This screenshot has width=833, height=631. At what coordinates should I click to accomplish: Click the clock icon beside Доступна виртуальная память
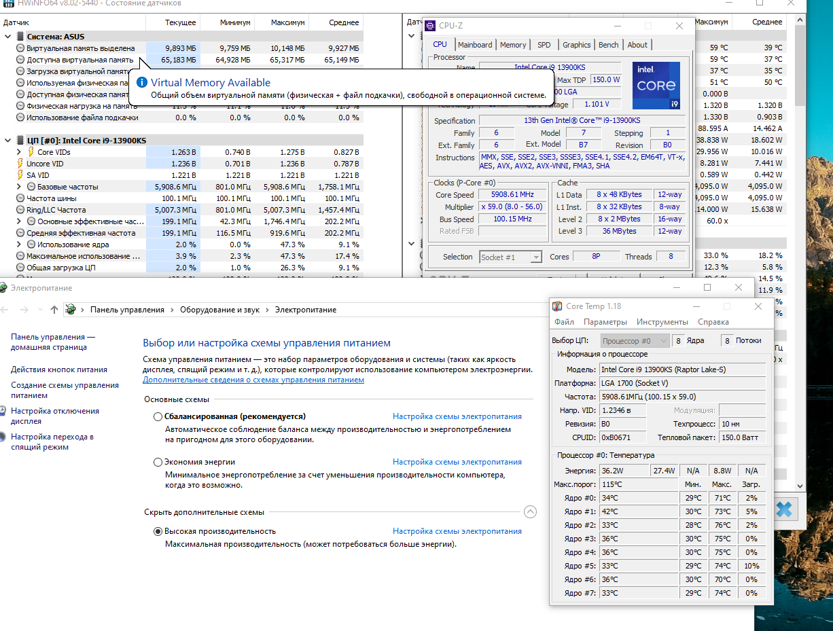[x=20, y=60]
